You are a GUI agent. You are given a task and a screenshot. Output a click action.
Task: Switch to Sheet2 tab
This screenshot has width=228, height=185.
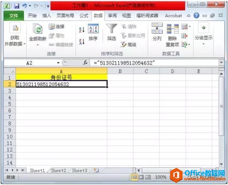coord(58,170)
